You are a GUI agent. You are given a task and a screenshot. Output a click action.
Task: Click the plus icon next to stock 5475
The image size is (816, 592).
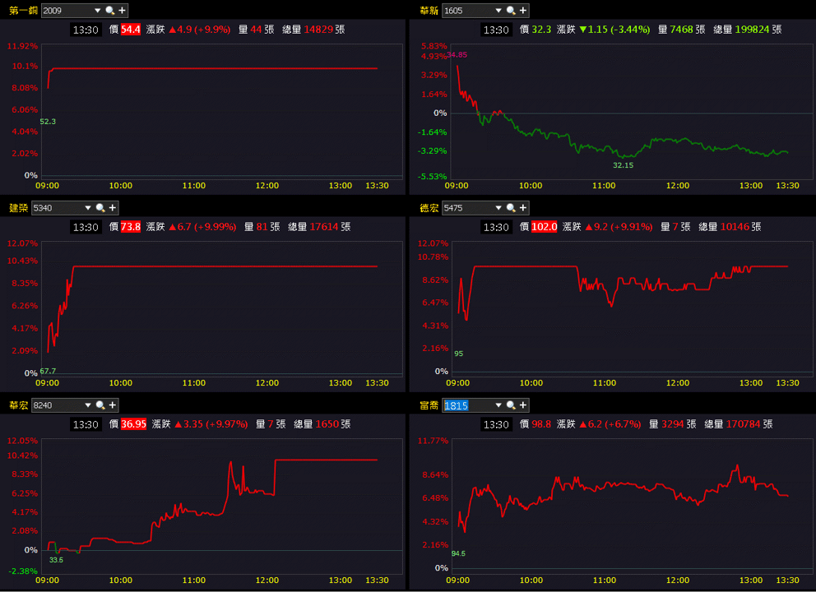[x=523, y=208]
